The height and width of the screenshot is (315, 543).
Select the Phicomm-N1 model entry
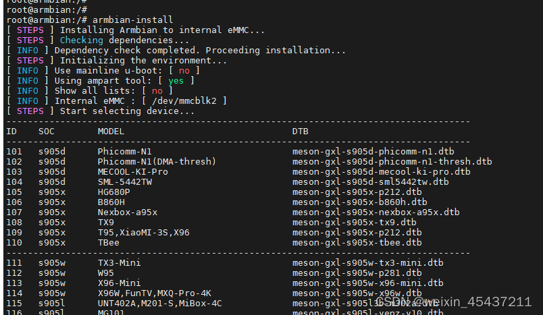point(124,151)
